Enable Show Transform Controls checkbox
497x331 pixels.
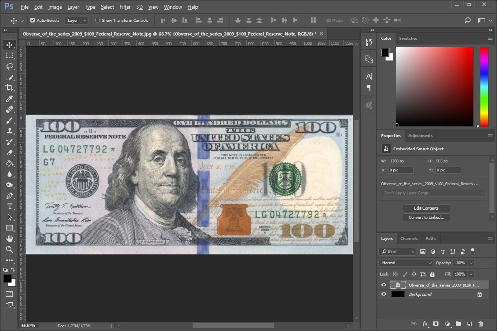click(x=98, y=20)
